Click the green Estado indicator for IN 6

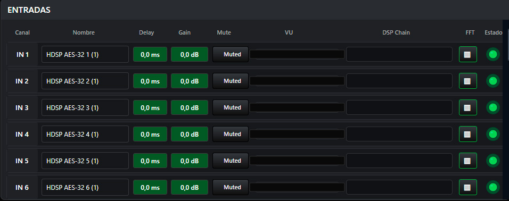(493, 187)
